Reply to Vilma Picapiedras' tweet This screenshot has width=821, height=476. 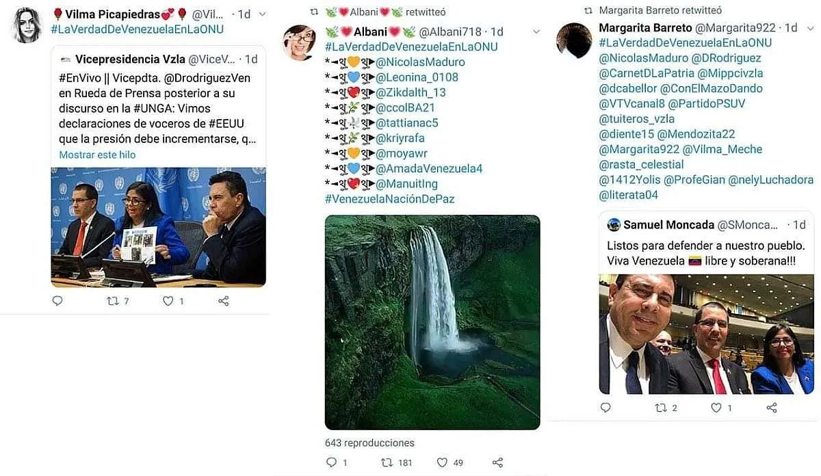tap(57, 301)
